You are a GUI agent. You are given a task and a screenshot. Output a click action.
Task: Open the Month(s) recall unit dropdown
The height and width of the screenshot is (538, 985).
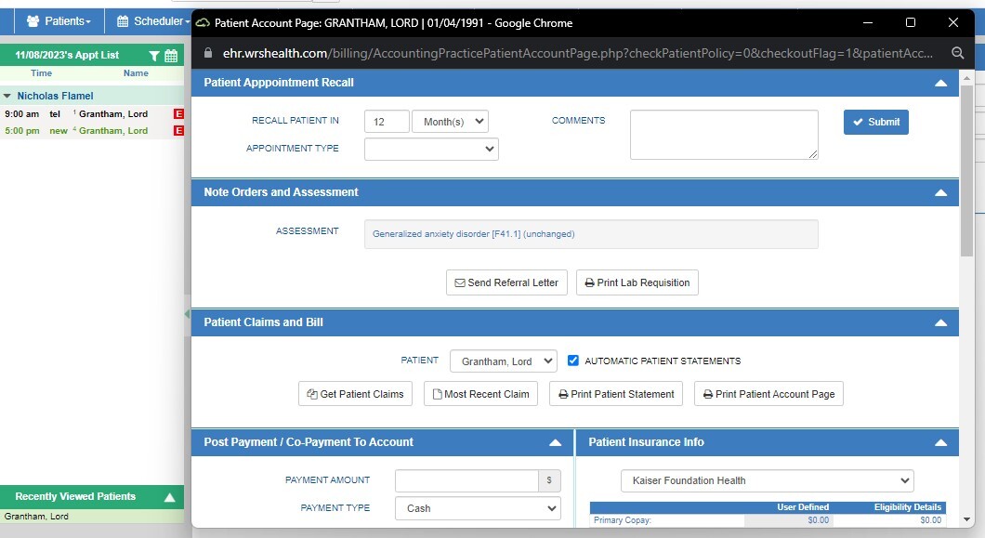pyautogui.click(x=450, y=122)
